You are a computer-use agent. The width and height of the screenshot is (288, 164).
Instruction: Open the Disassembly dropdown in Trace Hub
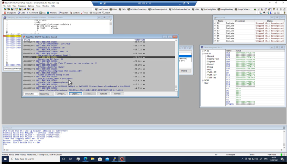[46, 94]
